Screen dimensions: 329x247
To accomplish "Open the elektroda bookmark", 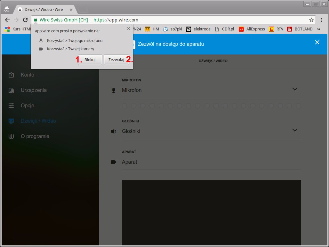I will coord(198,29).
